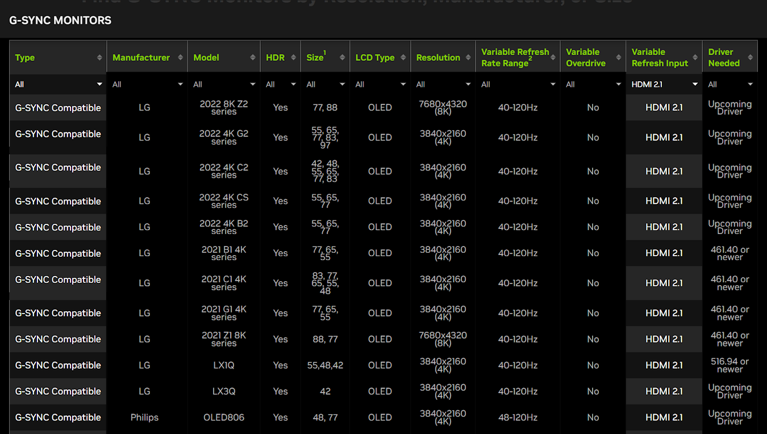Change the HDMI 2.1 Variable Refresh Input filter
Image resolution: width=767 pixels, height=434 pixels.
664,84
